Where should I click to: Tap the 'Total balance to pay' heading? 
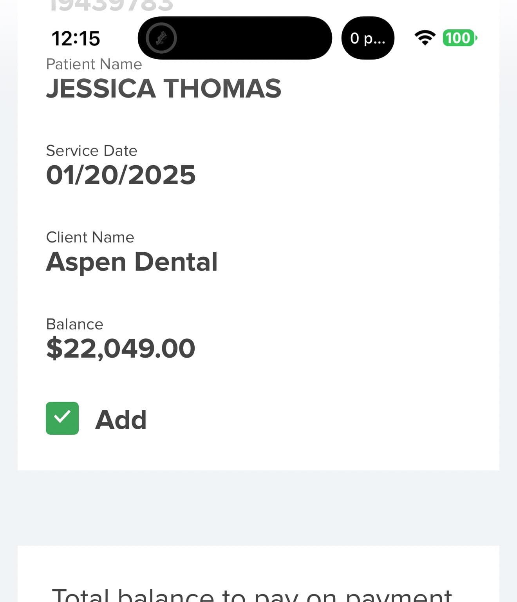(251, 594)
